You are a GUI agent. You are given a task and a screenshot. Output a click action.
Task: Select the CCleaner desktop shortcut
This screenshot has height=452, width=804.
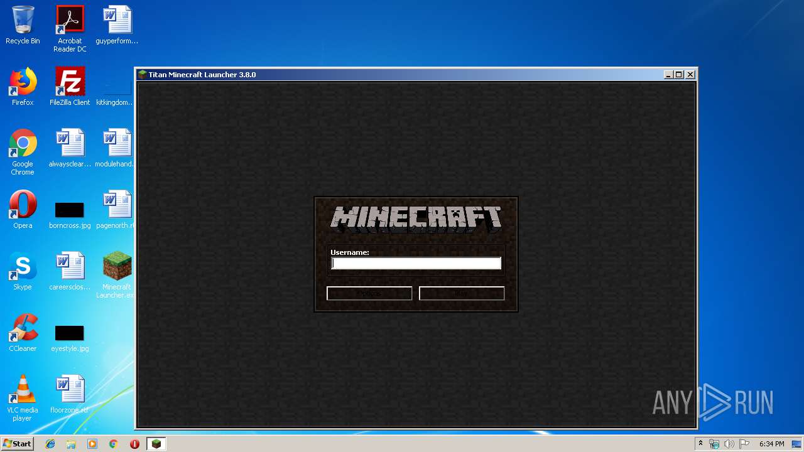[x=23, y=333]
